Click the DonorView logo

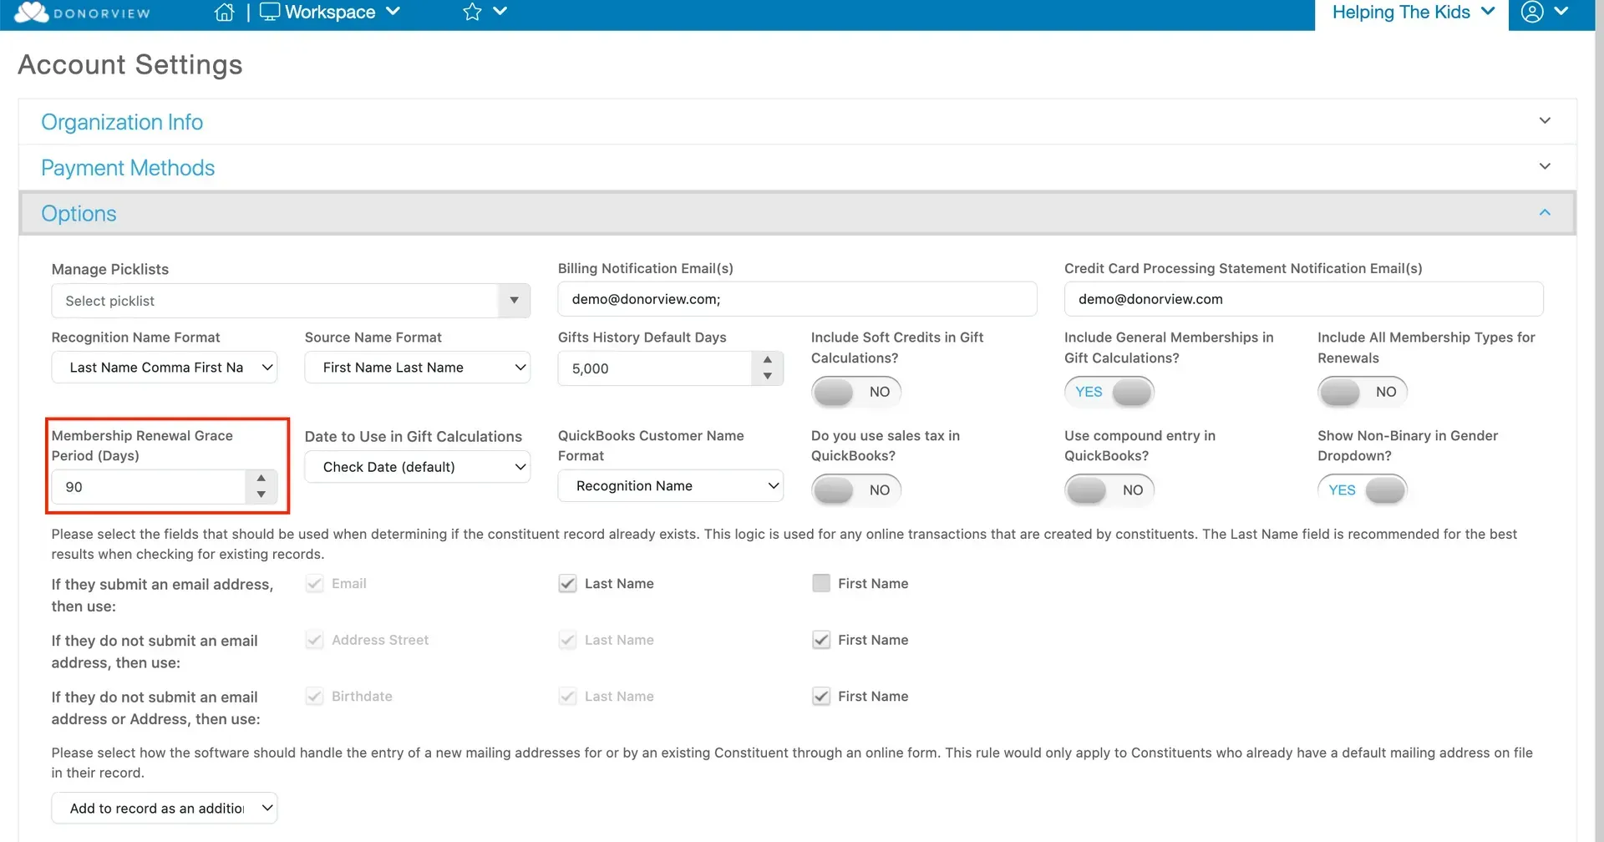point(82,13)
